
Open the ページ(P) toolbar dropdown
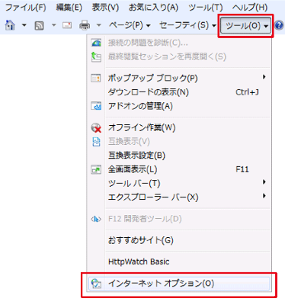130,25
